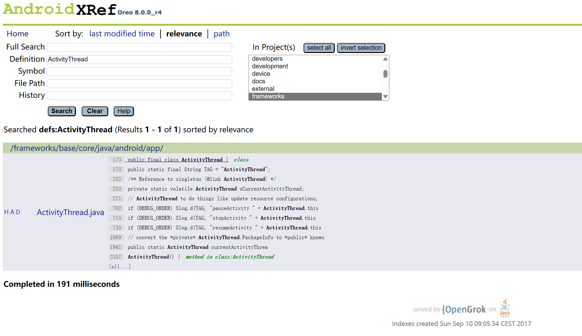Image resolution: width=582 pixels, height=336 pixels.
Task: Click the OpenGrok logo in footer
Action: (464, 309)
